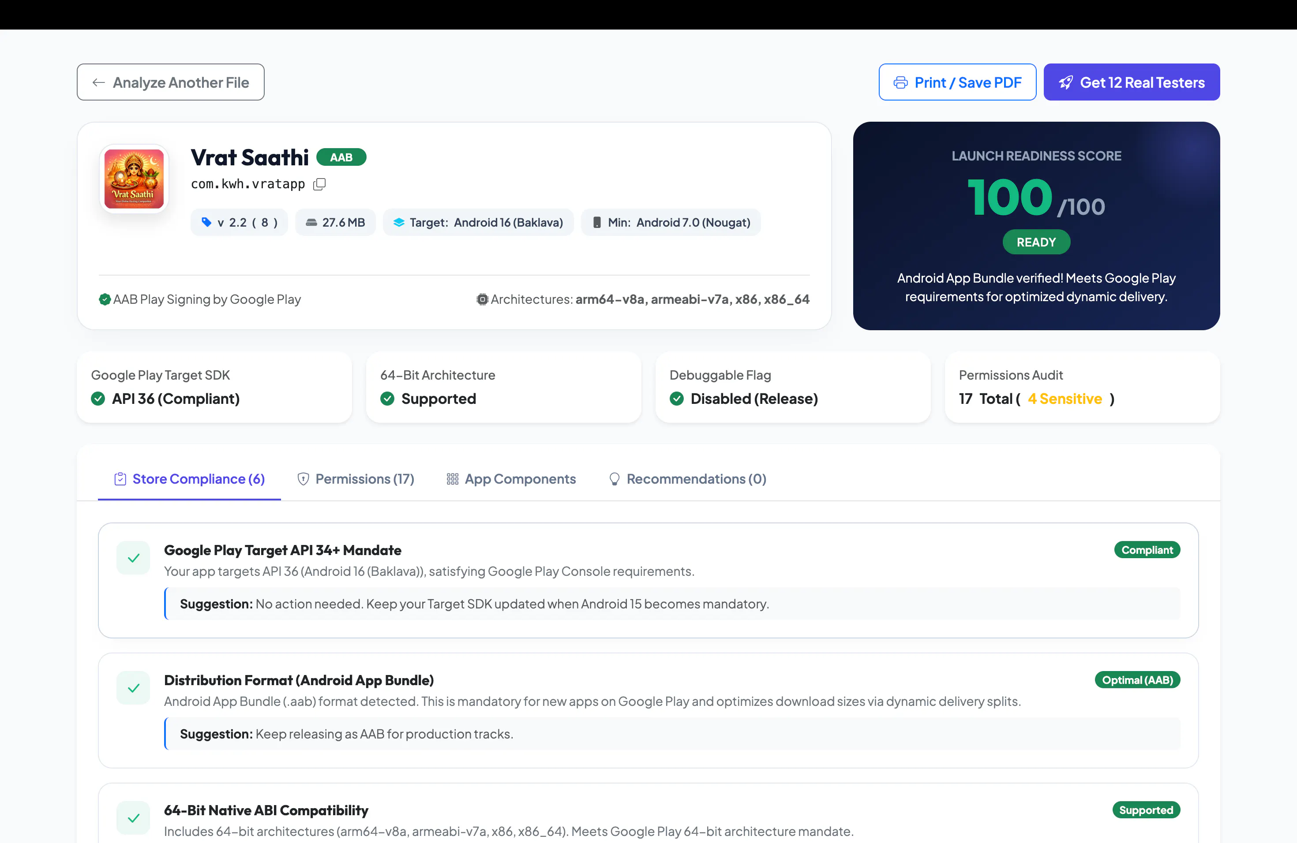Click the v 2.2 ( 8 ) version chip
The height and width of the screenshot is (843, 1297).
(x=239, y=222)
